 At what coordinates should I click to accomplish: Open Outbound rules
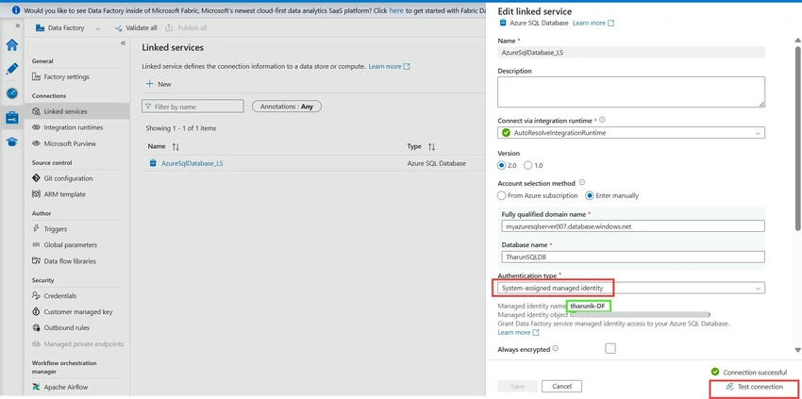pyautogui.click(x=66, y=328)
